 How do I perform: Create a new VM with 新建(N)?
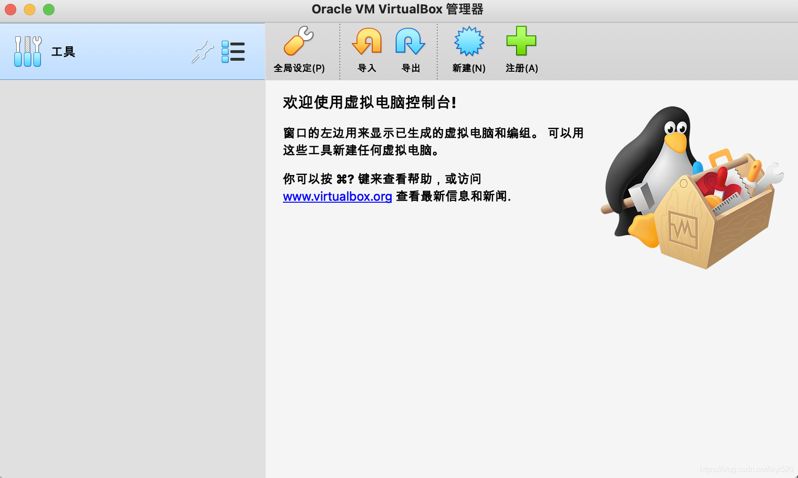pyautogui.click(x=469, y=50)
